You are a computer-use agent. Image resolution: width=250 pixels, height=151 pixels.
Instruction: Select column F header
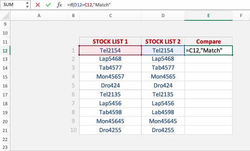[241, 16]
